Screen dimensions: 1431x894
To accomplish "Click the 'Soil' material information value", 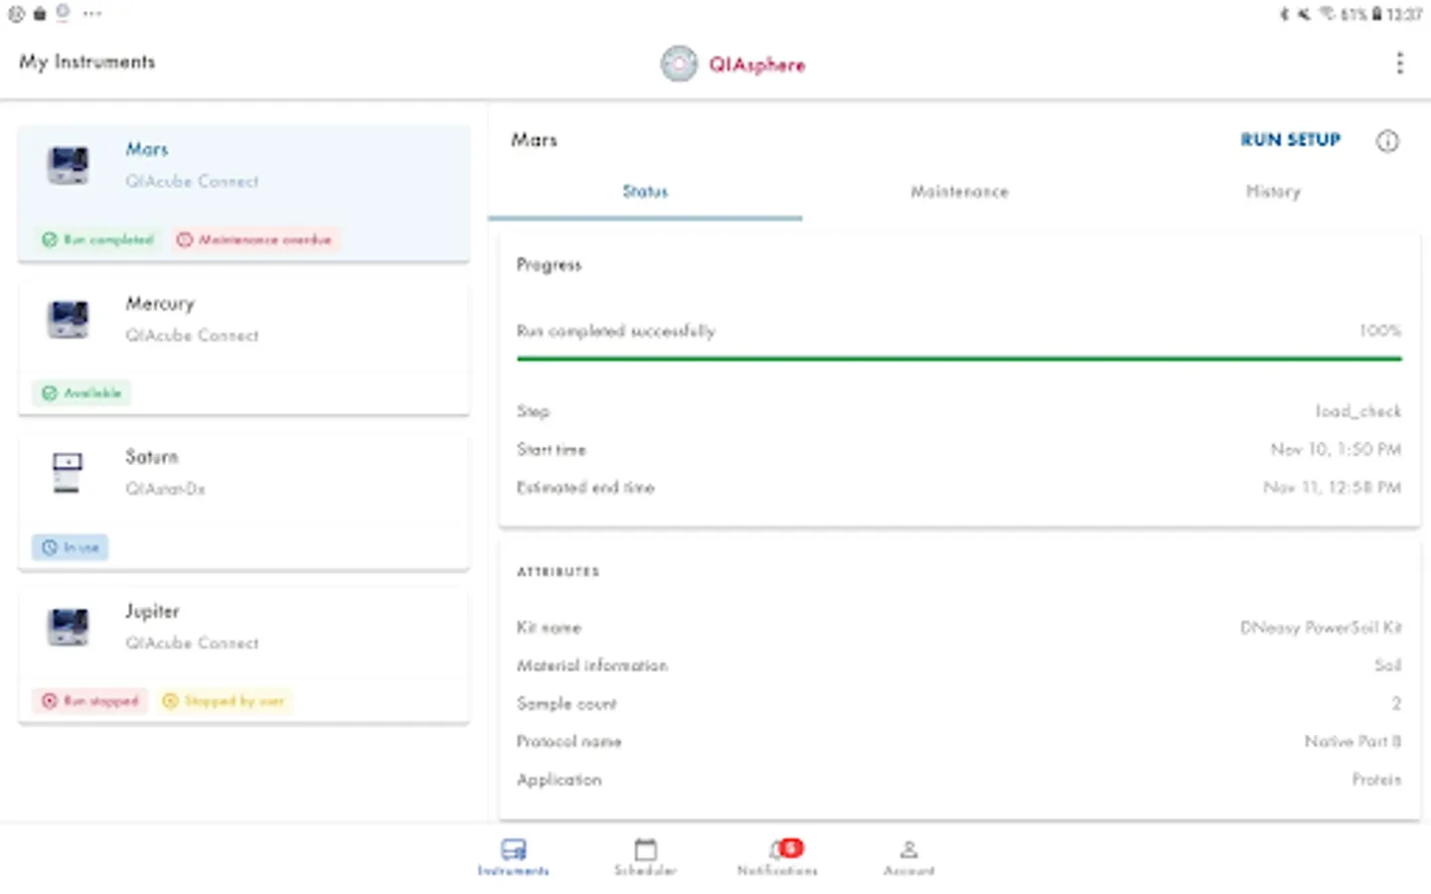I will point(1388,666).
